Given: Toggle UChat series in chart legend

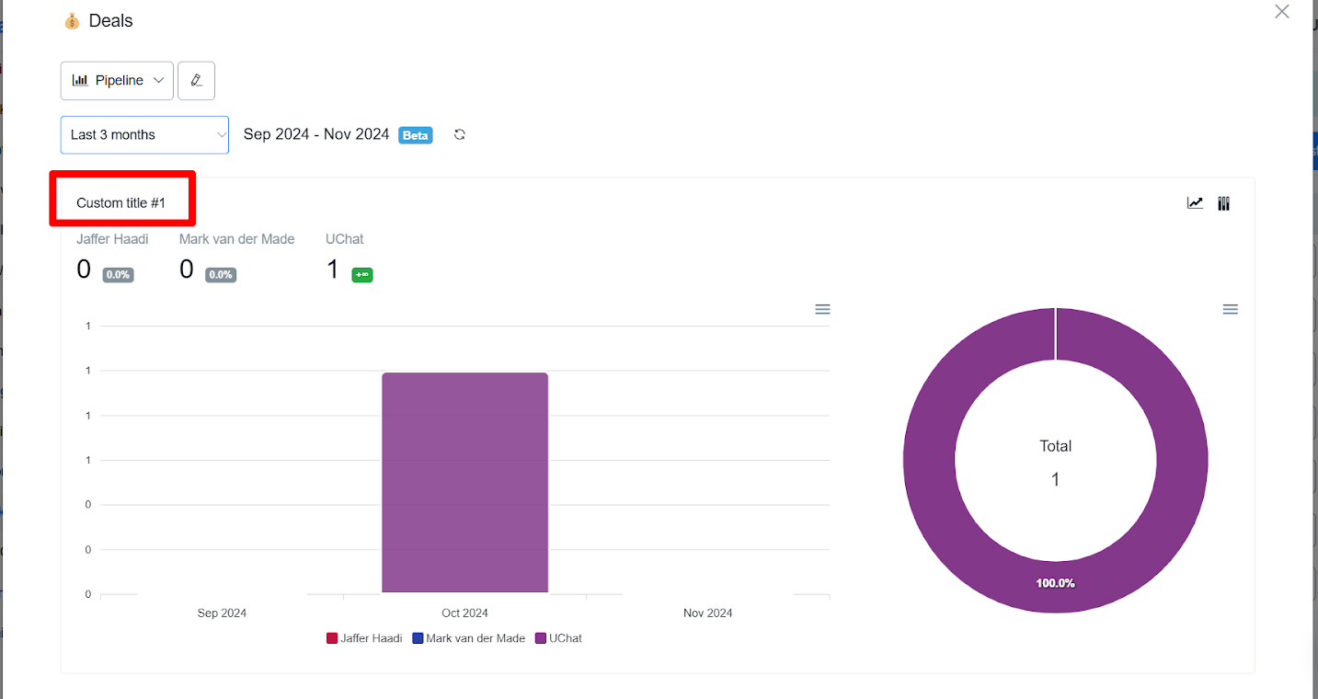Looking at the screenshot, I should 558,638.
